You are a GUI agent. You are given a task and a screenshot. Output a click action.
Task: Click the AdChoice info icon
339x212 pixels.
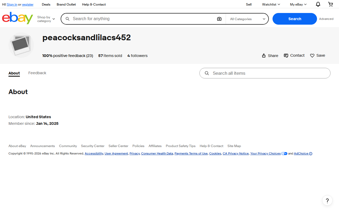pyautogui.click(x=311, y=154)
